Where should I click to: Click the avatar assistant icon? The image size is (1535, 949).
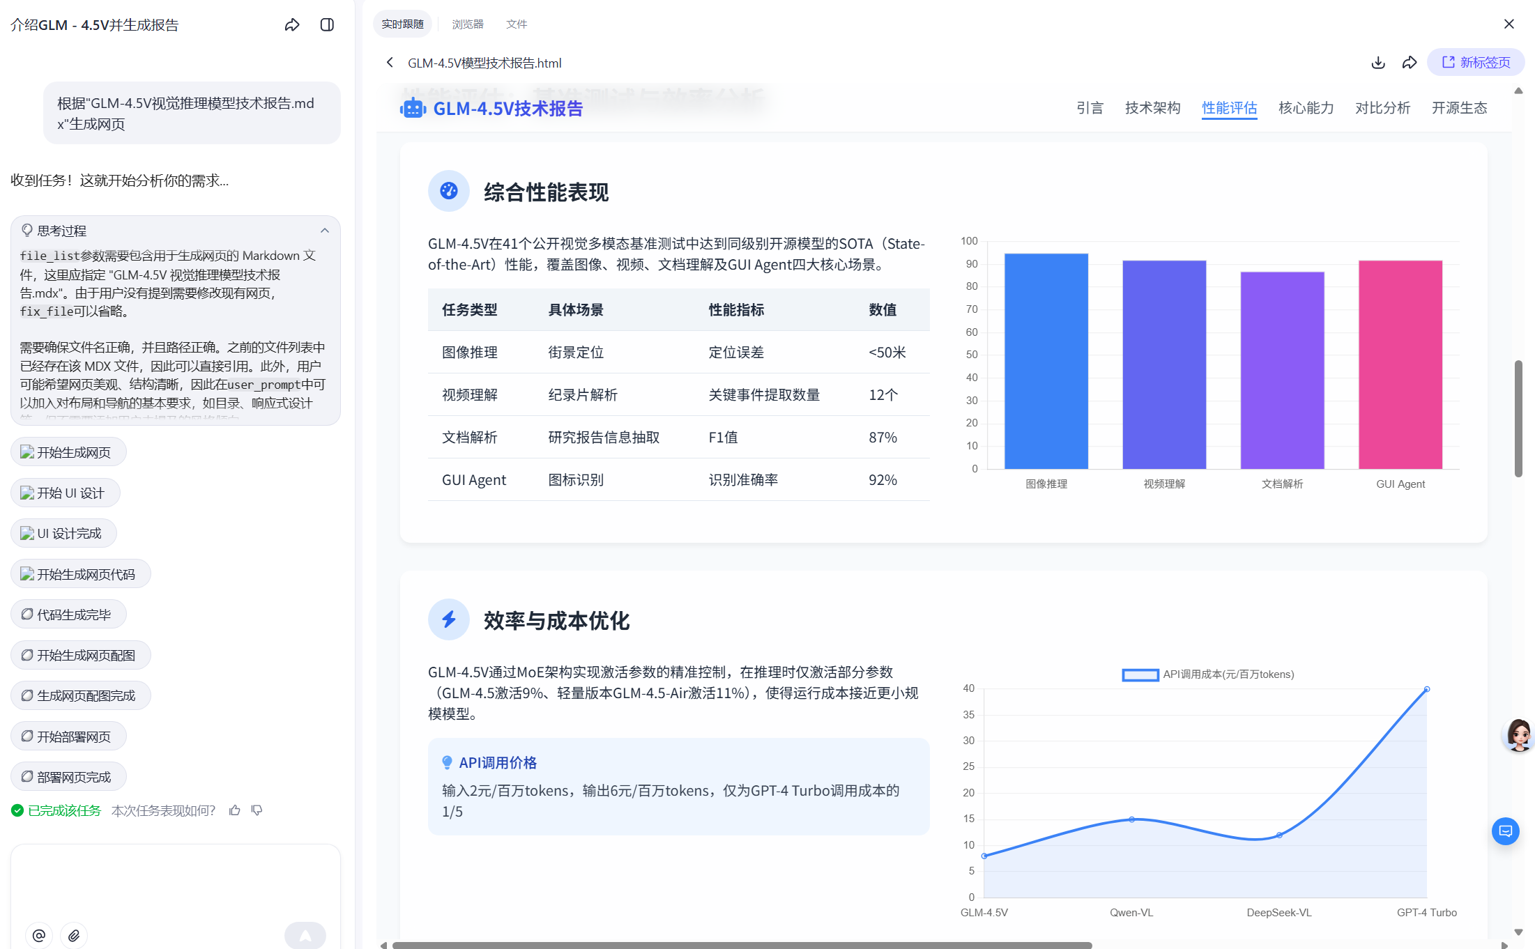point(1518,735)
